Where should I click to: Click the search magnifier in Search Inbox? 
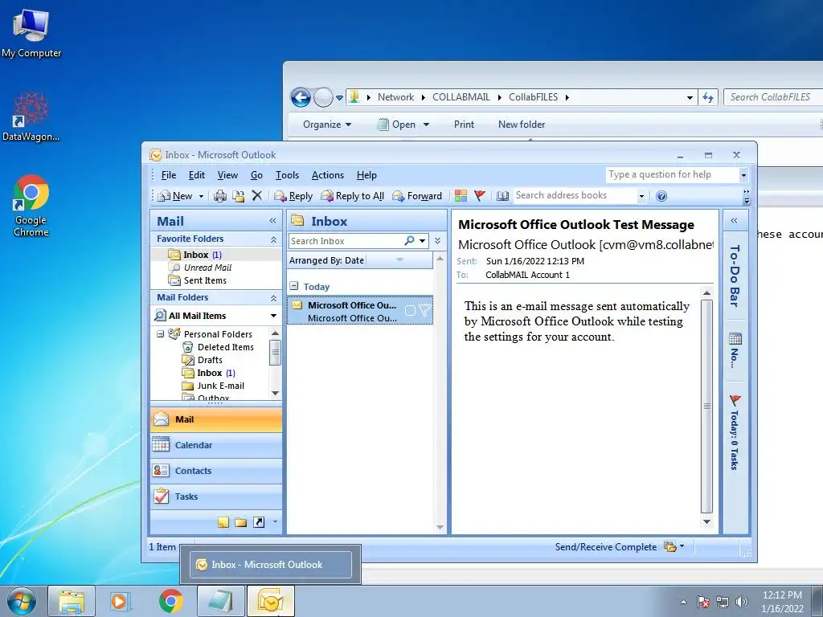tap(409, 240)
